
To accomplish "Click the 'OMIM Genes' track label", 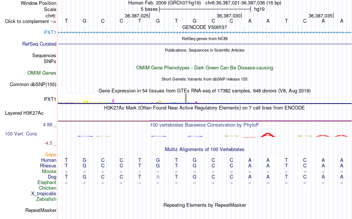I will (x=42, y=73).
